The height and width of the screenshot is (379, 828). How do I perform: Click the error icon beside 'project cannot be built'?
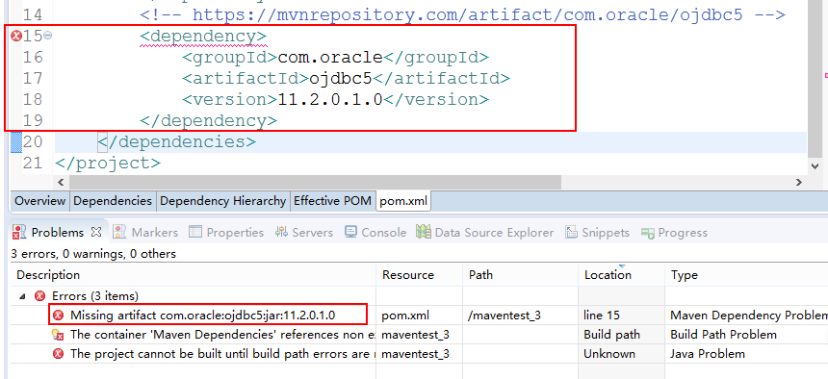coord(59,354)
